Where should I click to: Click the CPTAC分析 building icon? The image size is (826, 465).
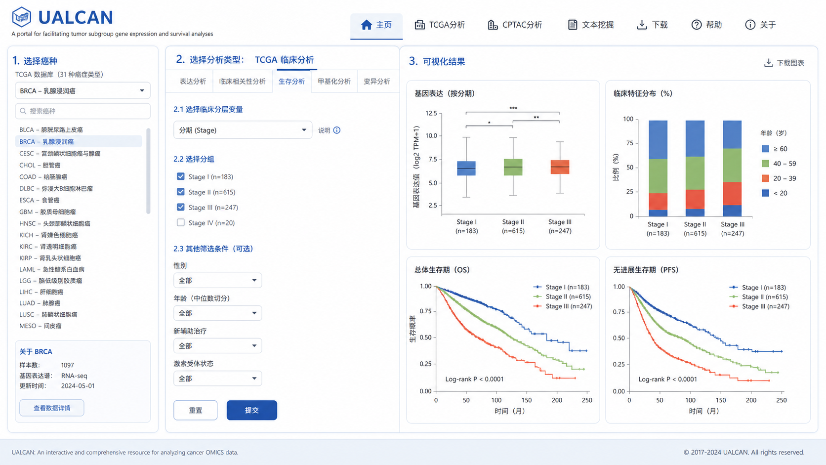[x=493, y=25]
